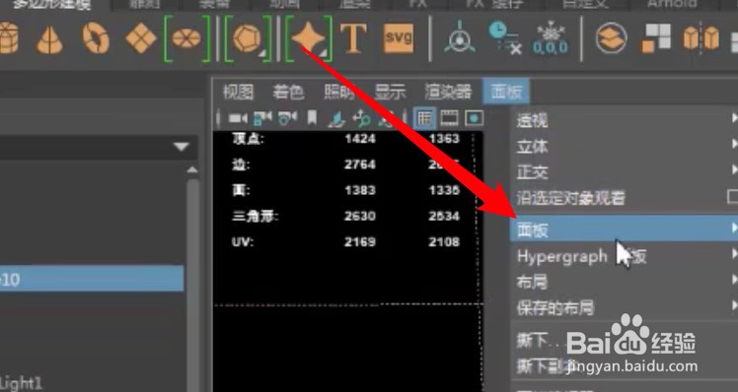Click the 顶点 value 1424
Image resolution: width=738 pixels, height=392 pixels.
pos(360,139)
